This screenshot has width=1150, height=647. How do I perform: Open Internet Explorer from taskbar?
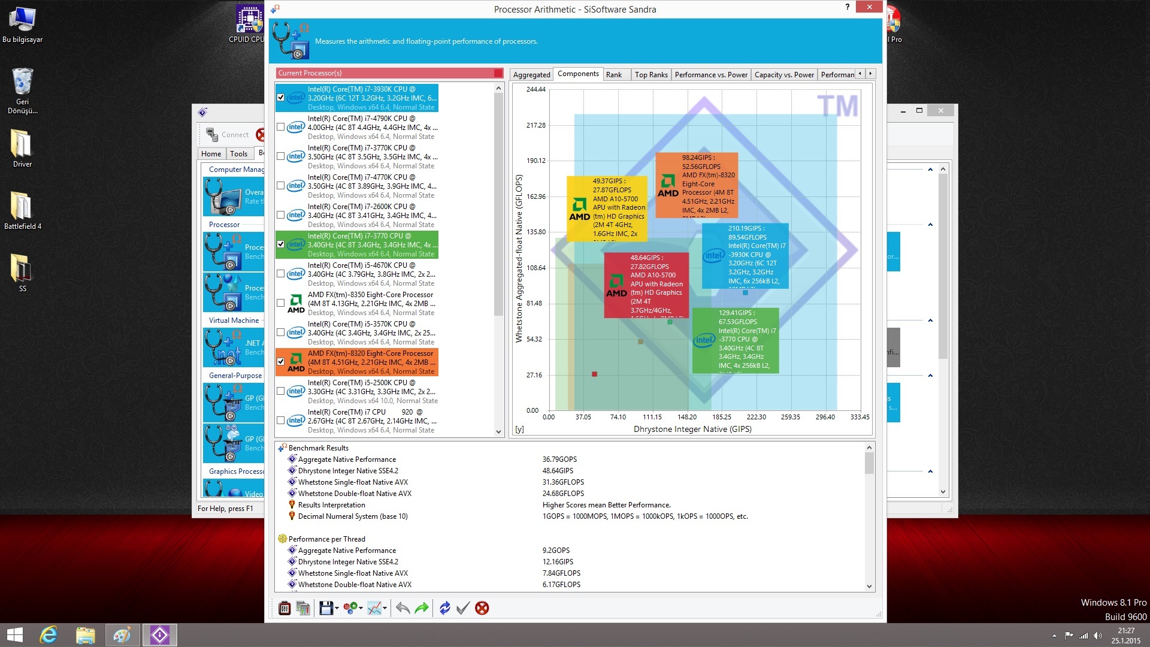pos(49,635)
